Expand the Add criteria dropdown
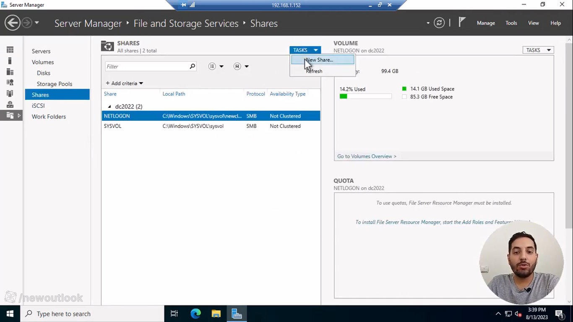Viewport: 573px width, 322px height. tap(124, 83)
